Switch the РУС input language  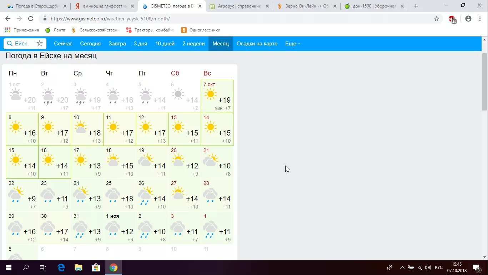439,267
